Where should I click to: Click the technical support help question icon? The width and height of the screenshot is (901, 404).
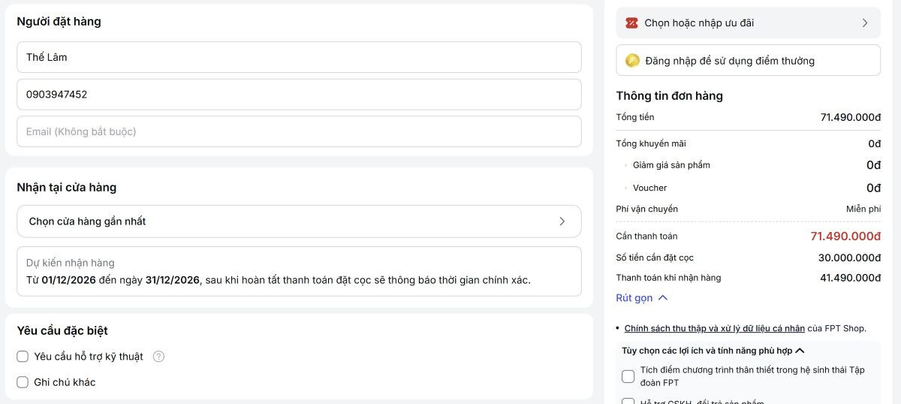(x=158, y=357)
